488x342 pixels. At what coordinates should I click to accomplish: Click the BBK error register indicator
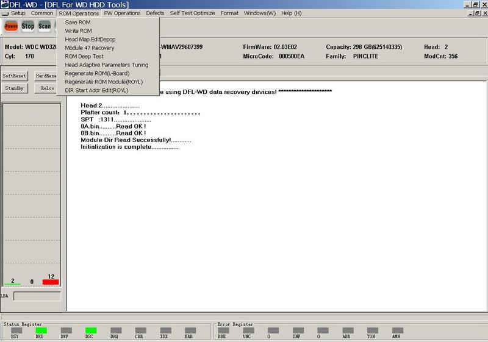223,330
